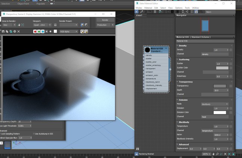Open the Material menu
Image resolution: width=242 pixels, height=158 pixels.
(x=148, y=7)
